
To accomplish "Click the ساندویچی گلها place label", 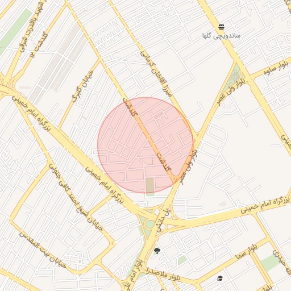I will click(221, 36).
